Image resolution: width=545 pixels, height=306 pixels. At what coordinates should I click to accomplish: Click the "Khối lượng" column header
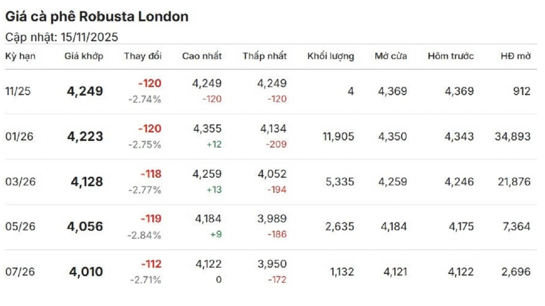click(331, 56)
